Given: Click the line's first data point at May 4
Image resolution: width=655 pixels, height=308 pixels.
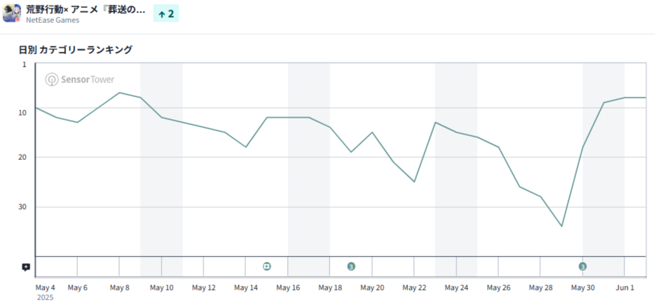Looking at the screenshot, I should tap(36, 108).
